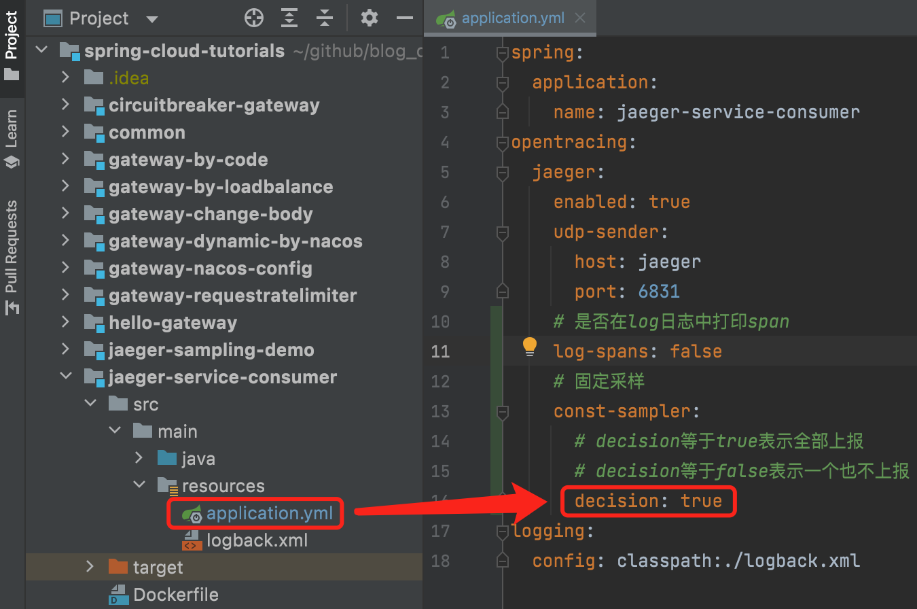This screenshot has height=609, width=917.
Task: Hide the Project panel with minus icon
Action: (x=404, y=18)
